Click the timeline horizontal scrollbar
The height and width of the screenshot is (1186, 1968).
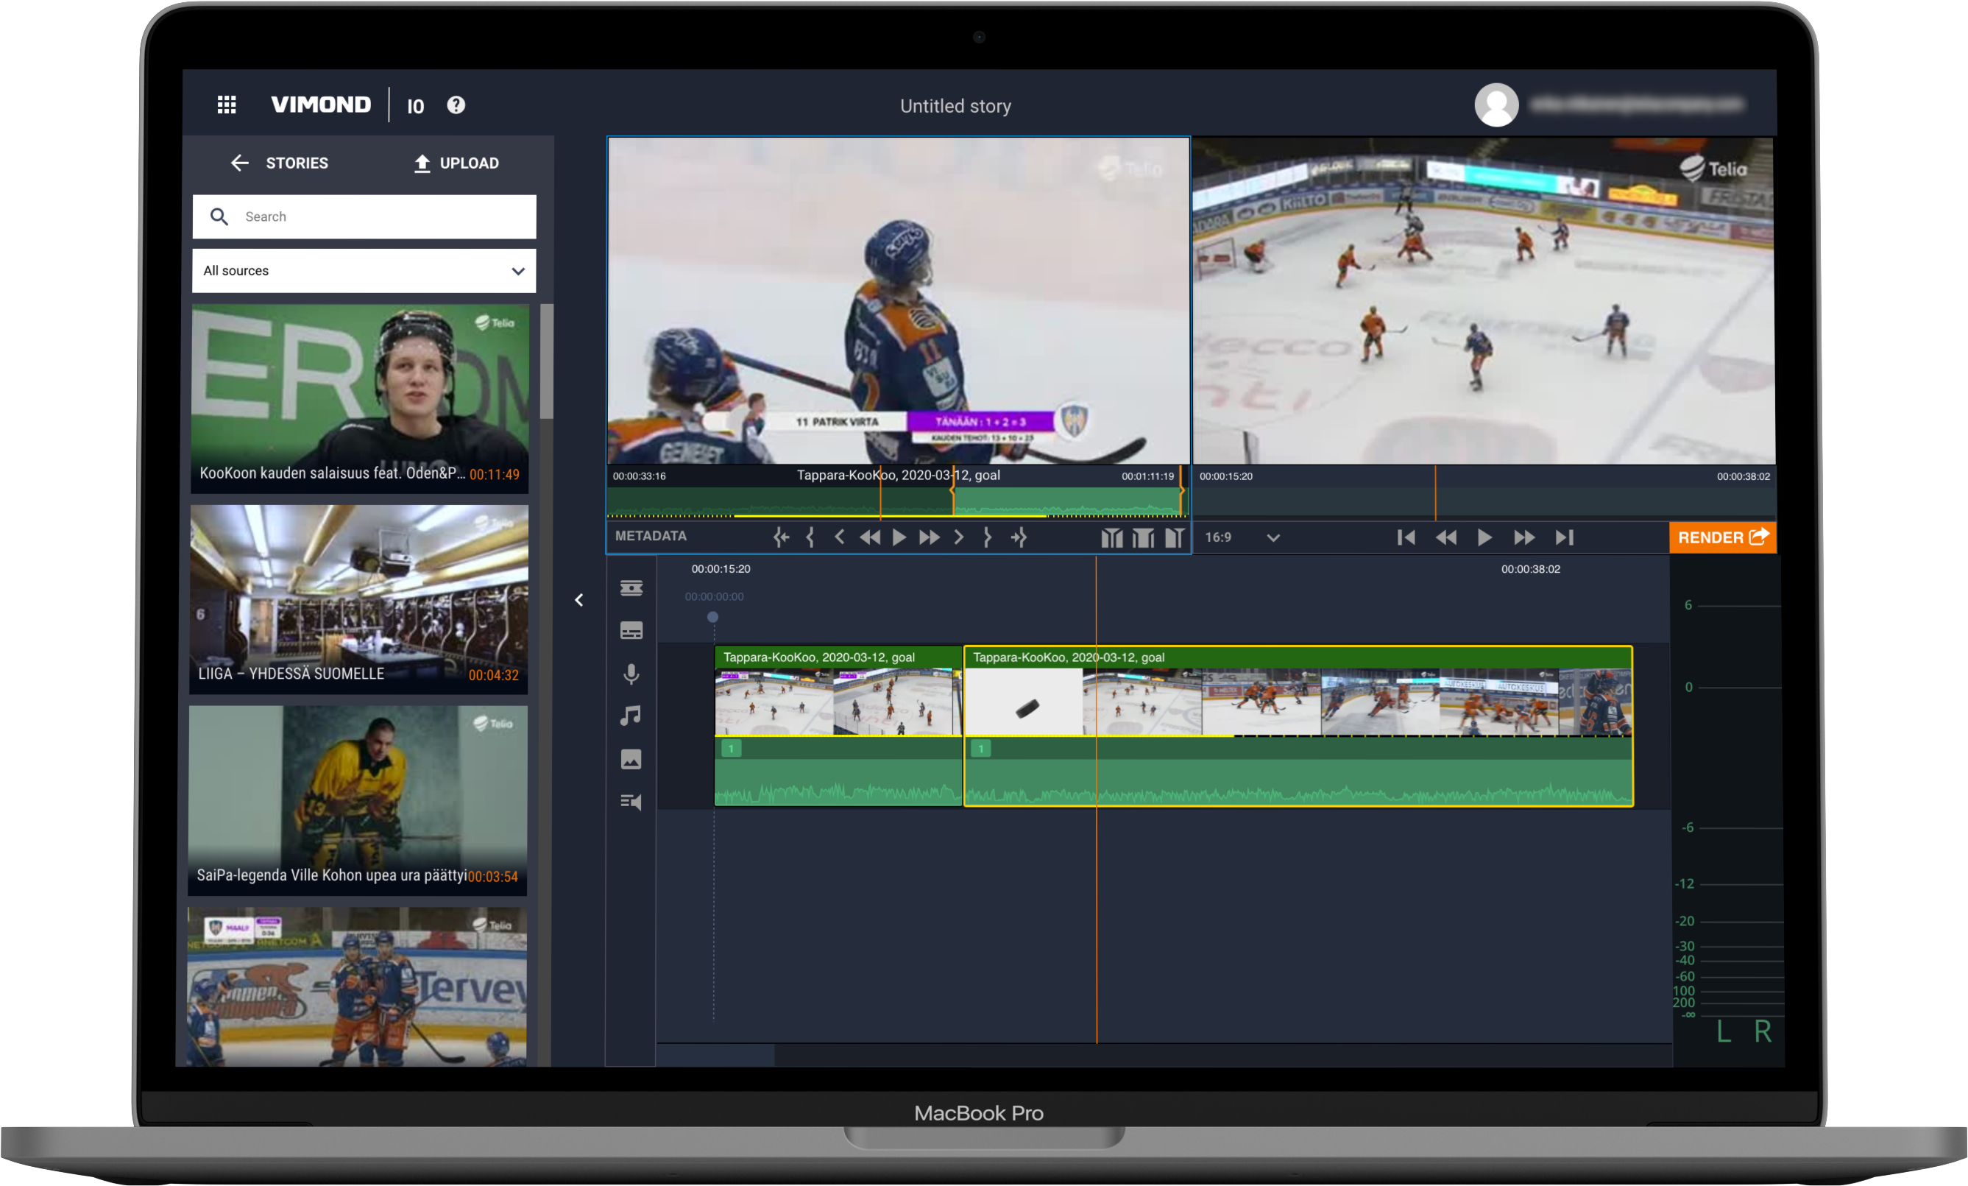(715, 1055)
